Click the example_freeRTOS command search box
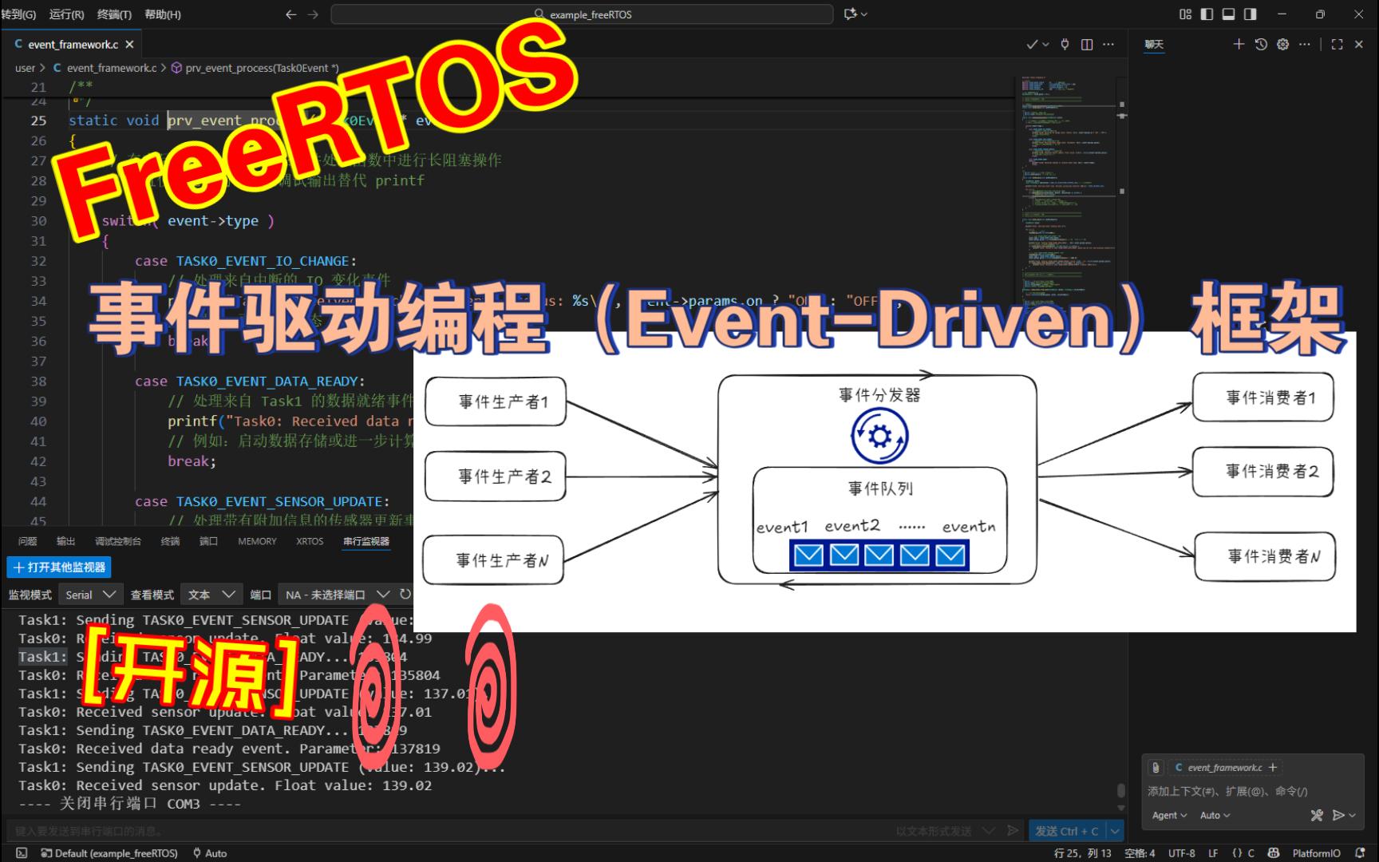The height and width of the screenshot is (862, 1379). [x=582, y=14]
